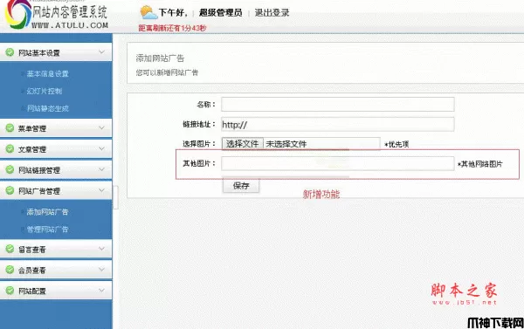
Task: Focus the 名称 input field
Action: tap(337, 104)
